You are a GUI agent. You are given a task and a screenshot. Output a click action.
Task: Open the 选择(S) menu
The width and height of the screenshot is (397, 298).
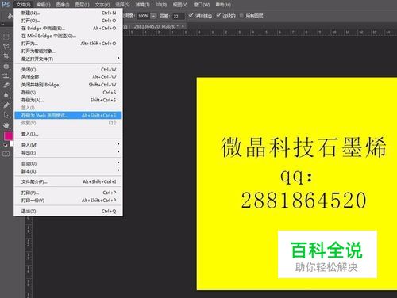122,5
